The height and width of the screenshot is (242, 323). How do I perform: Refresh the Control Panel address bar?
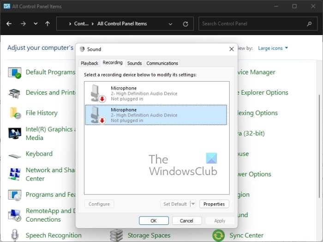coord(185,24)
